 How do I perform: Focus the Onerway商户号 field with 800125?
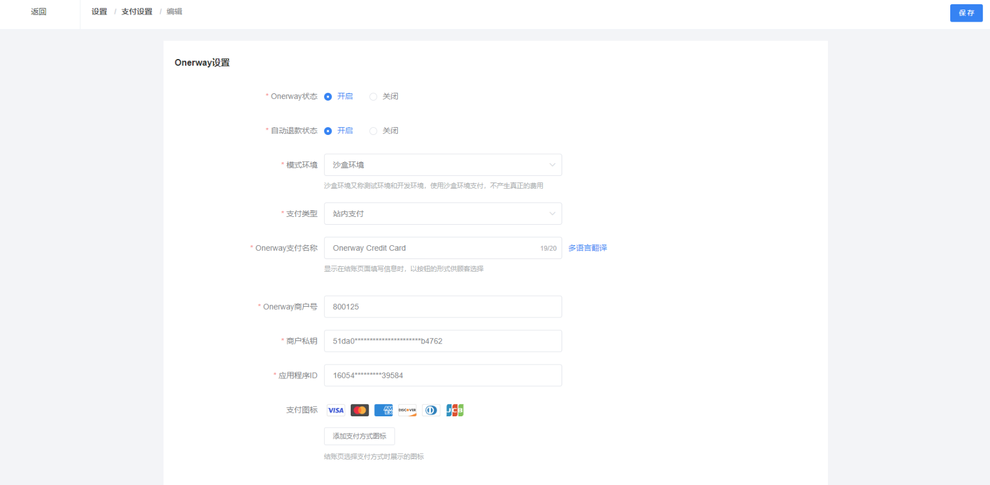pos(443,307)
